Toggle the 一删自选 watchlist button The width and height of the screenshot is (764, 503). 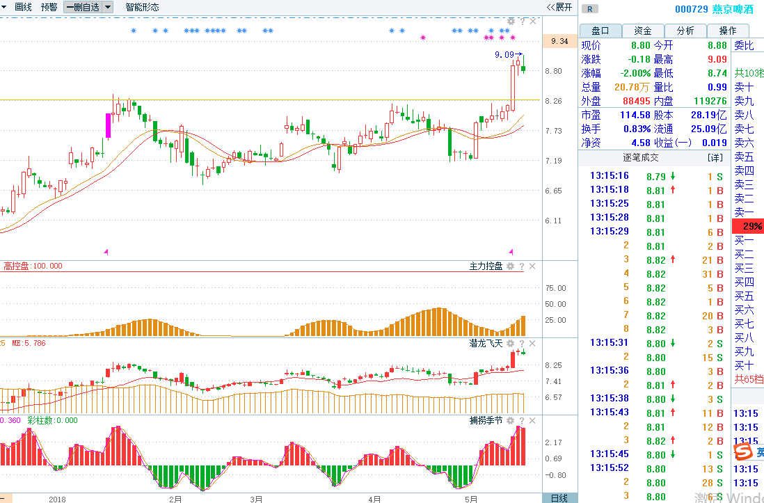coord(83,7)
